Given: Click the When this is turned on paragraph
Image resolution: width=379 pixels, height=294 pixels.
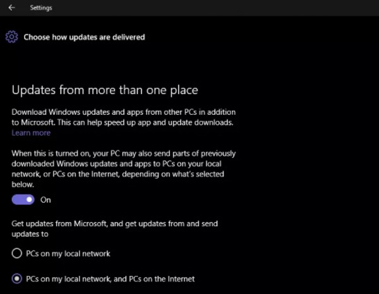Looking at the screenshot, I should (124, 168).
